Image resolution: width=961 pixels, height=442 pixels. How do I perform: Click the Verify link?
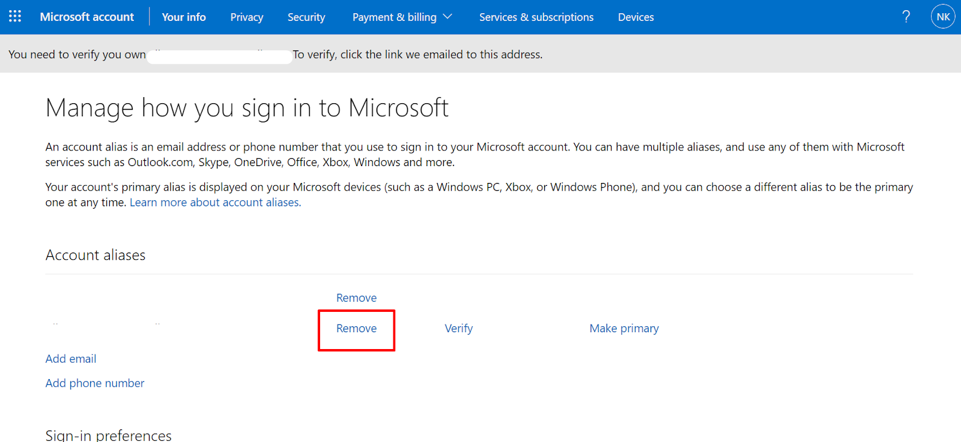click(x=459, y=329)
